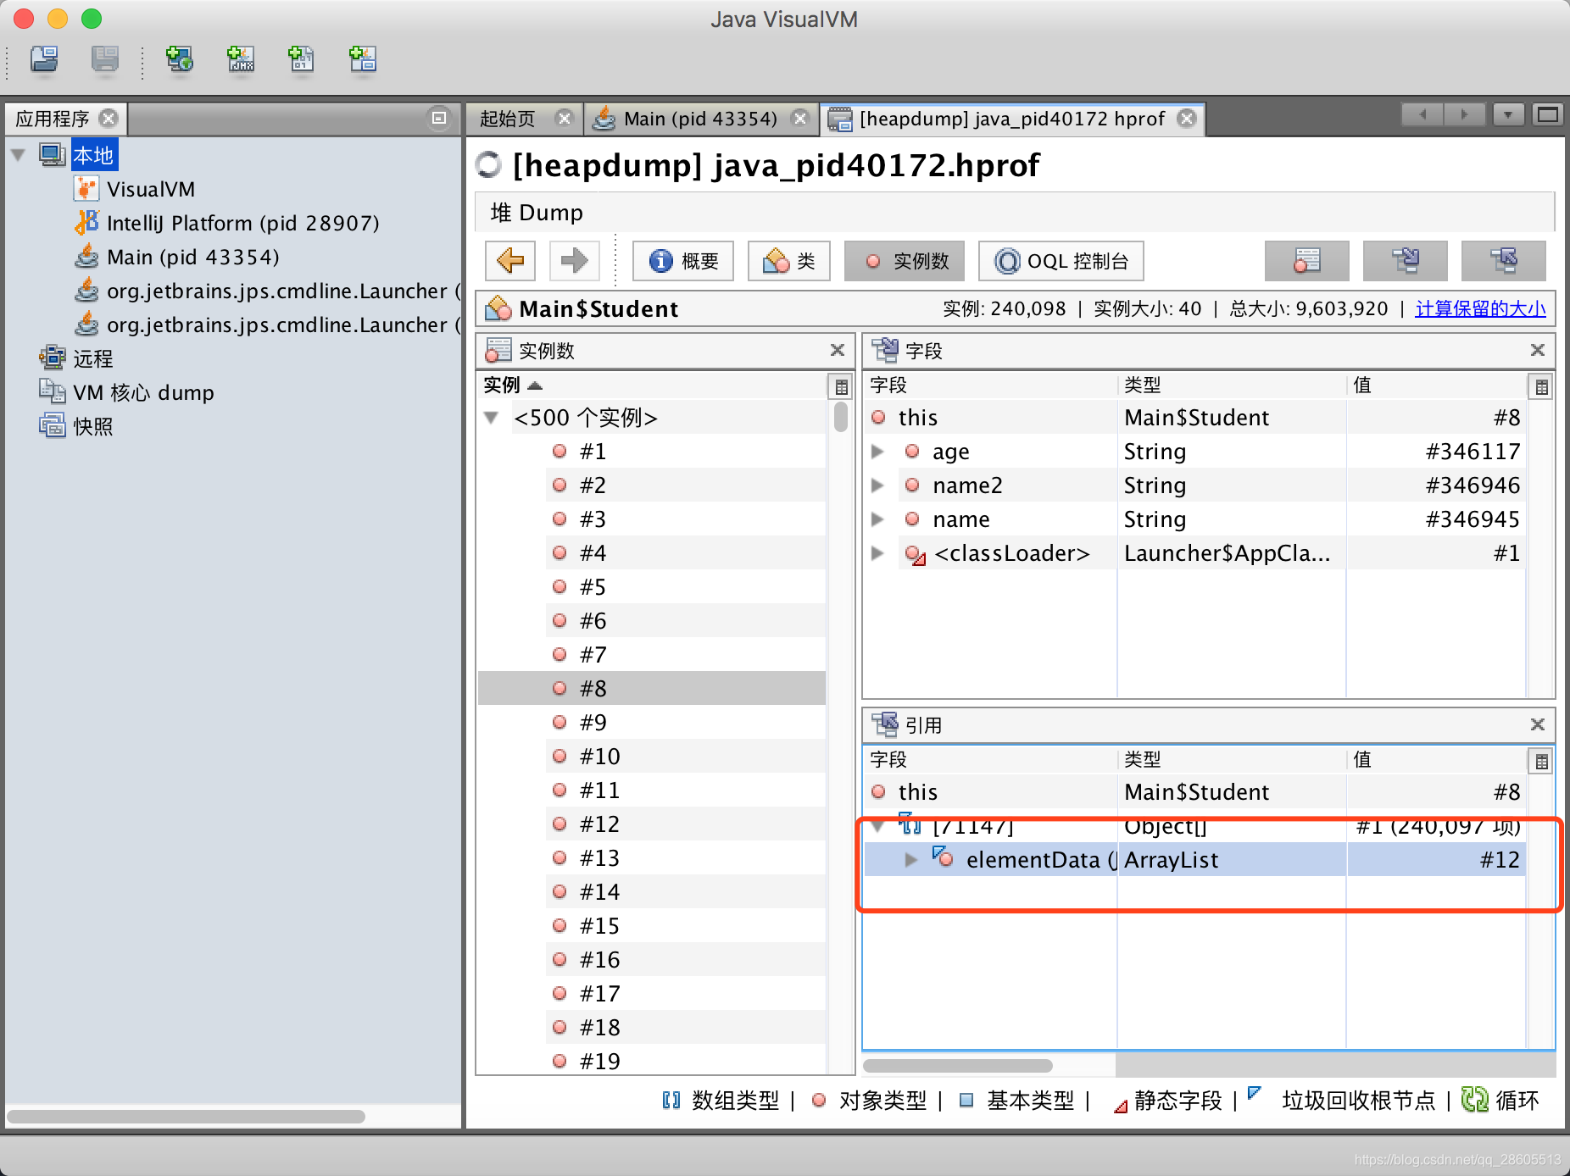Close the 引用 references panel
Image resolution: width=1570 pixels, height=1176 pixels.
pyautogui.click(x=1537, y=724)
